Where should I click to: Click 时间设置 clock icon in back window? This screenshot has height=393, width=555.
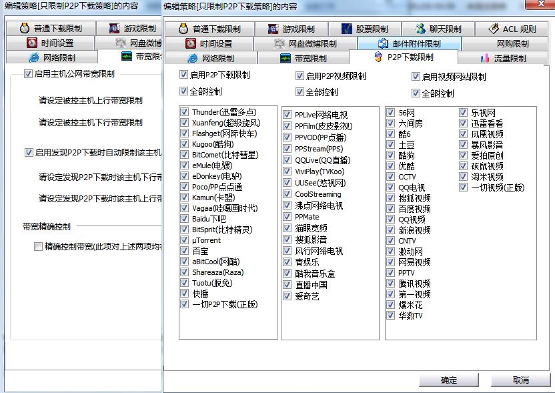click(x=32, y=43)
